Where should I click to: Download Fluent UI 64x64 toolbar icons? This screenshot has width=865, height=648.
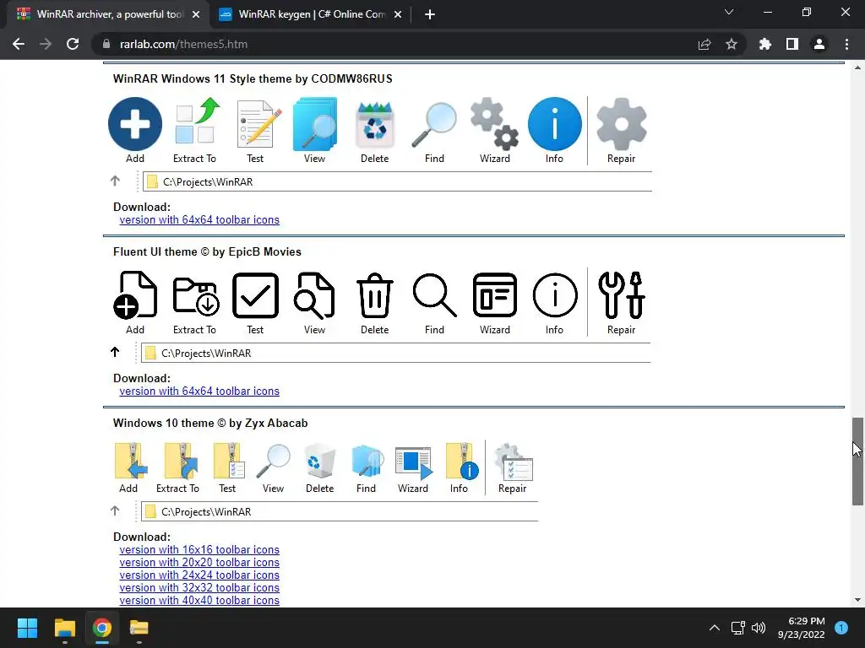pyautogui.click(x=199, y=391)
